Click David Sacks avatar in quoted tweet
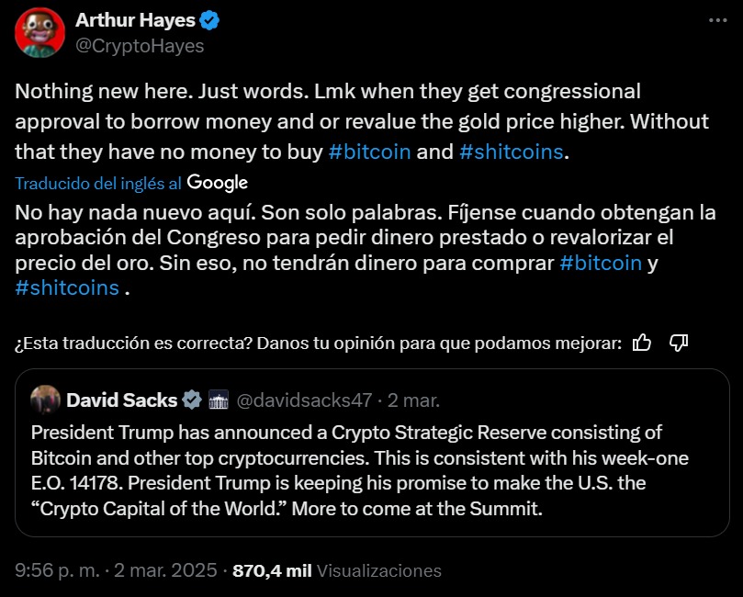Screen dimensions: 743x597 click(45, 400)
